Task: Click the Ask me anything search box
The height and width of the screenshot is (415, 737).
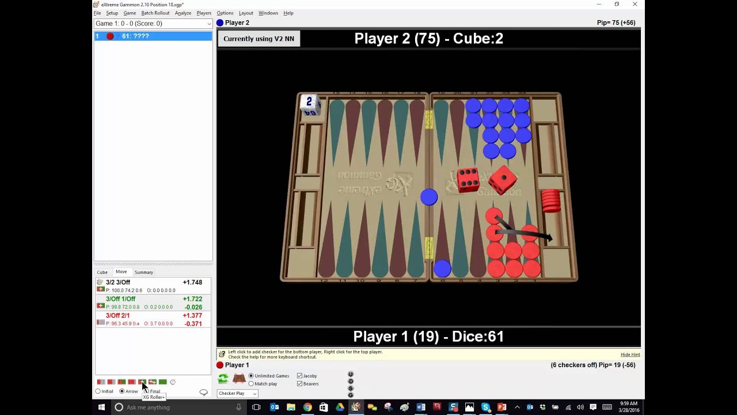Action: coord(178,407)
